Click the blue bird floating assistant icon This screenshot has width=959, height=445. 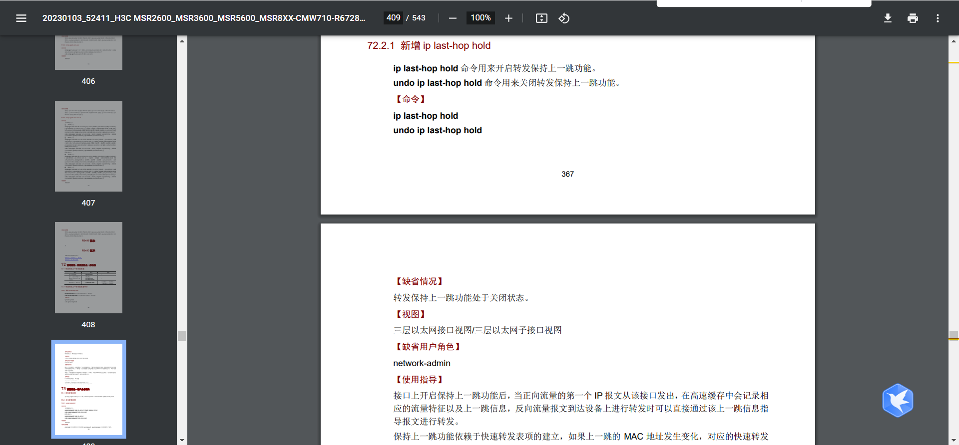[x=898, y=400]
